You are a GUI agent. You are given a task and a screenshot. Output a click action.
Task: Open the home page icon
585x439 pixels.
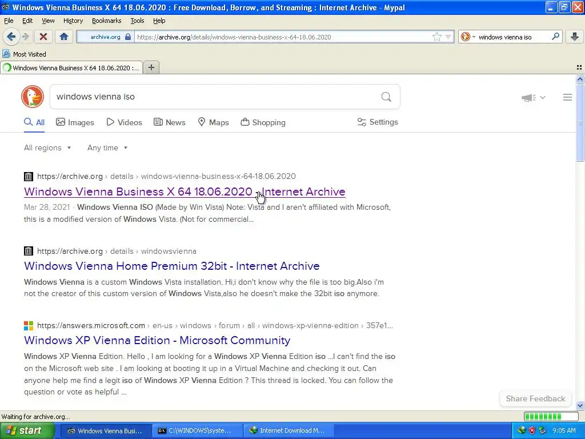(64, 37)
